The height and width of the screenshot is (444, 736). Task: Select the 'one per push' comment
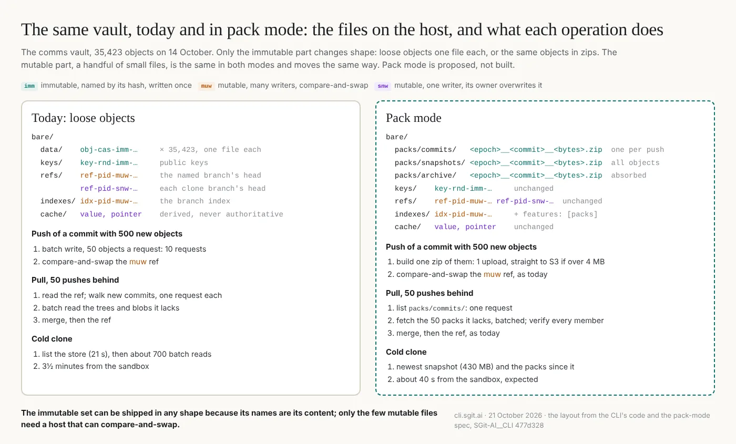[x=637, y=150]
